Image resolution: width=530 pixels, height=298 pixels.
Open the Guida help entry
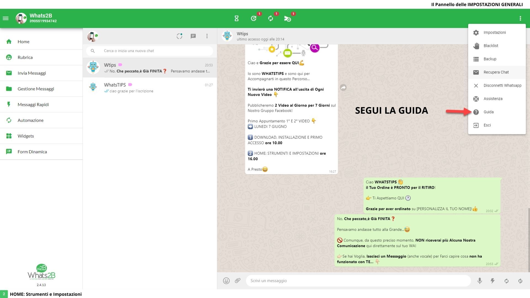pos(497,112)
